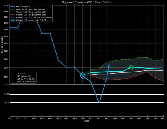This screenshot has width=167, height=129.
Task: Click the 'Wk1' x-axis label
Action: (91, 118)
